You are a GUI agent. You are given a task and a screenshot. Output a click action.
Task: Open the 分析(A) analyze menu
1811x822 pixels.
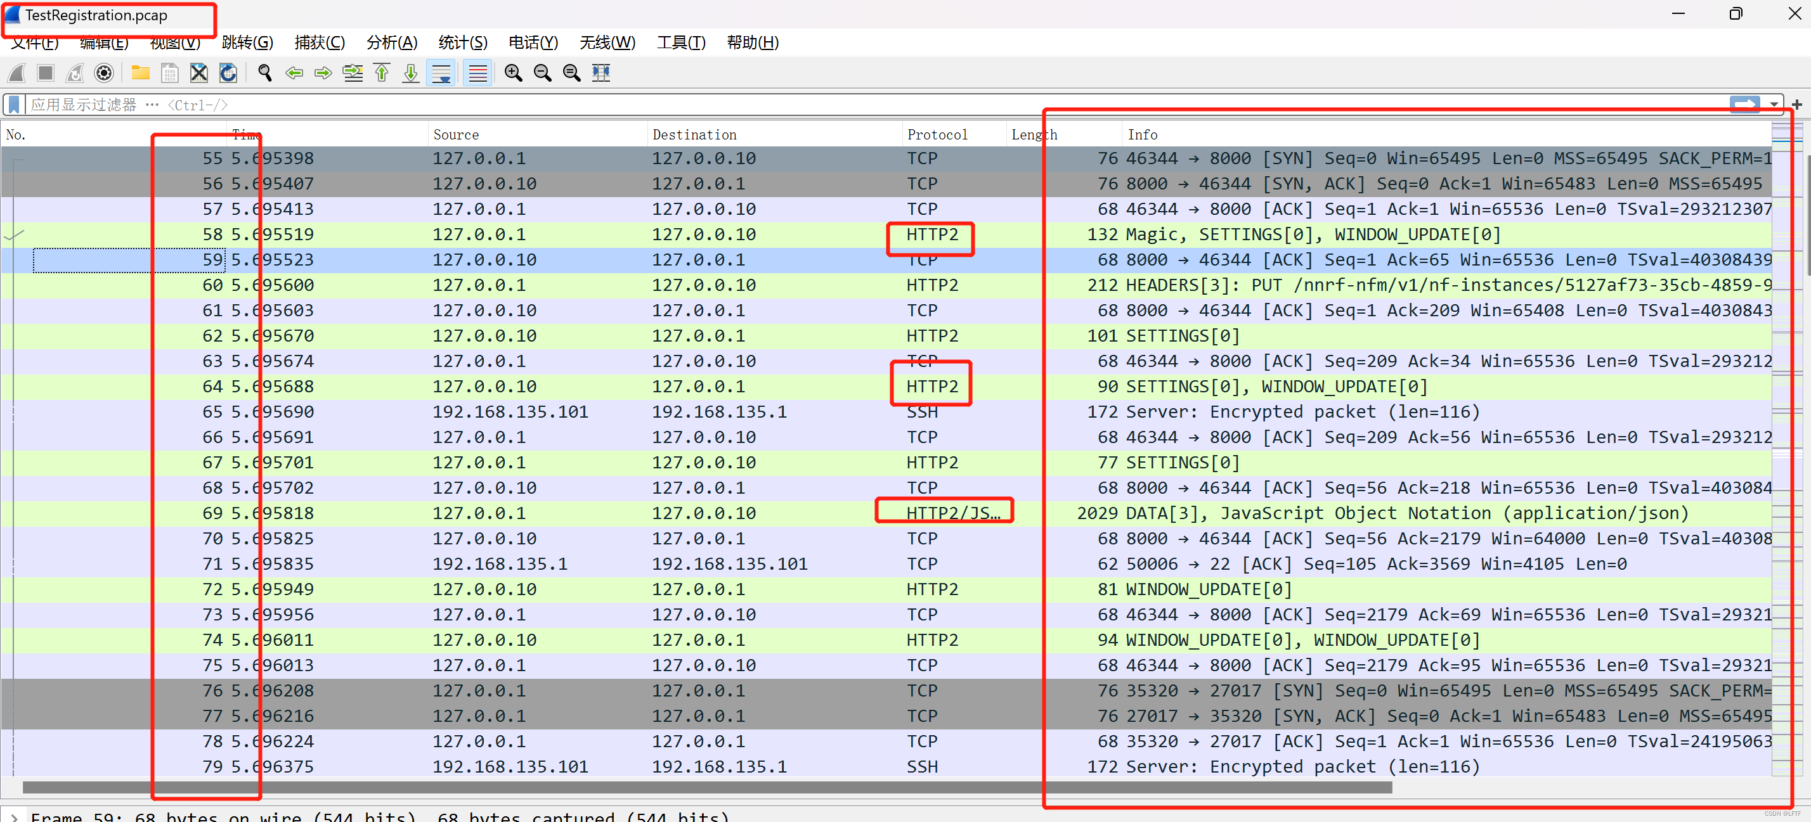coord(392,43)
